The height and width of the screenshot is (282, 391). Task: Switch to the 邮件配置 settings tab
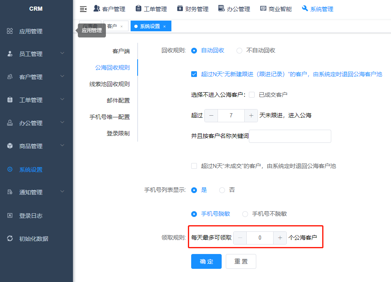[118, 100]
